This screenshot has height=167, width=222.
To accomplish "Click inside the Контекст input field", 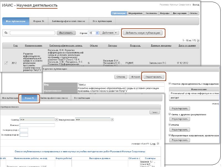I will (x=37, y=125).
